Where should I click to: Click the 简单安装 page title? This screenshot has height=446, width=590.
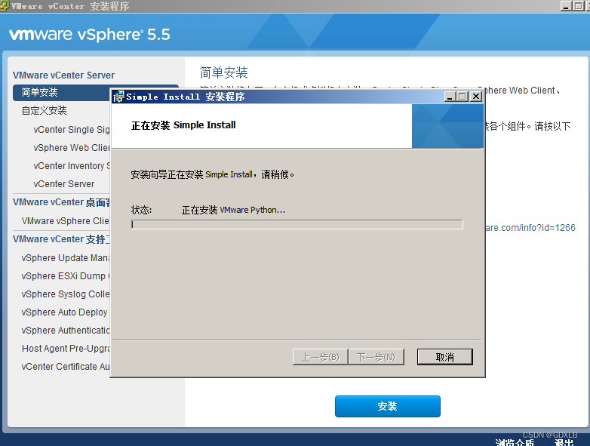pos(223,72)
